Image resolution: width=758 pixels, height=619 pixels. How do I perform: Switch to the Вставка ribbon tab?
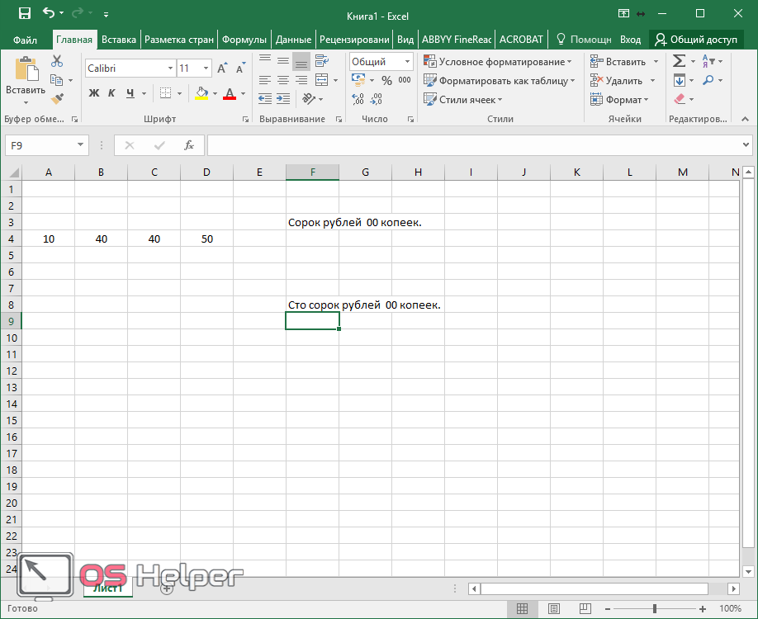point(119,39)
